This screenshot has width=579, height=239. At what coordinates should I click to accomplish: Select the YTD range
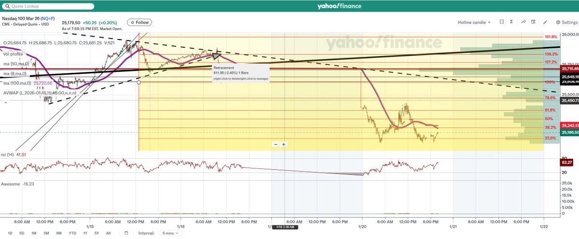(x=72, y=233)
